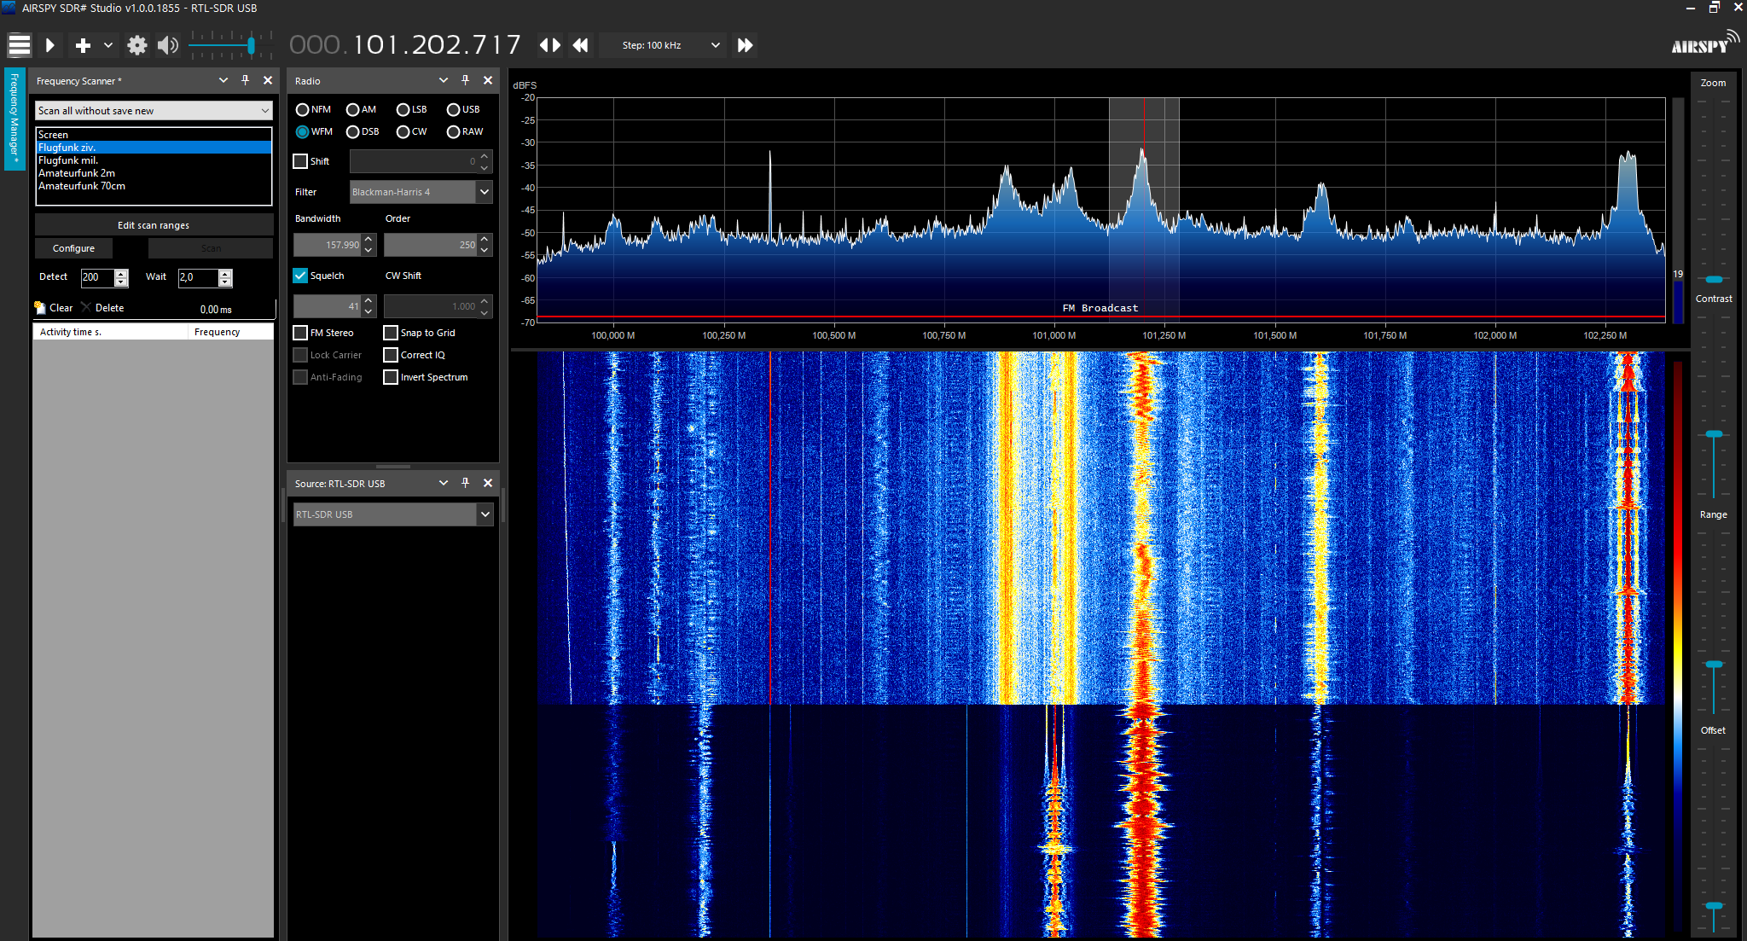Disable the Squelch checkbox
This screenshot has height=941, width=1747.
point(300,276)
